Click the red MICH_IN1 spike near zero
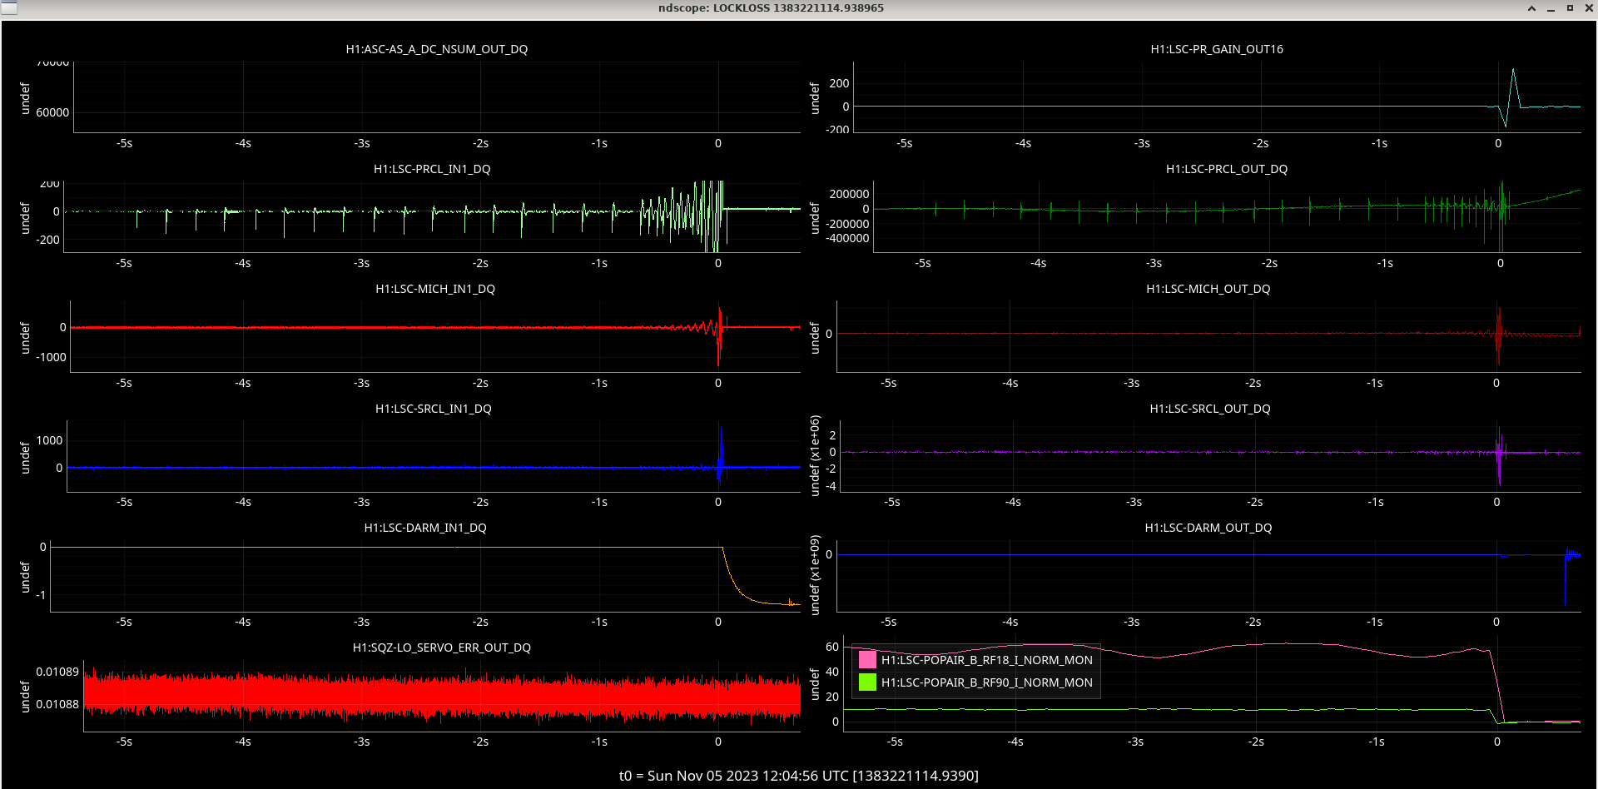Viewport: 1598px width, 789px height. pyautogui.click(x=719, y=337)
